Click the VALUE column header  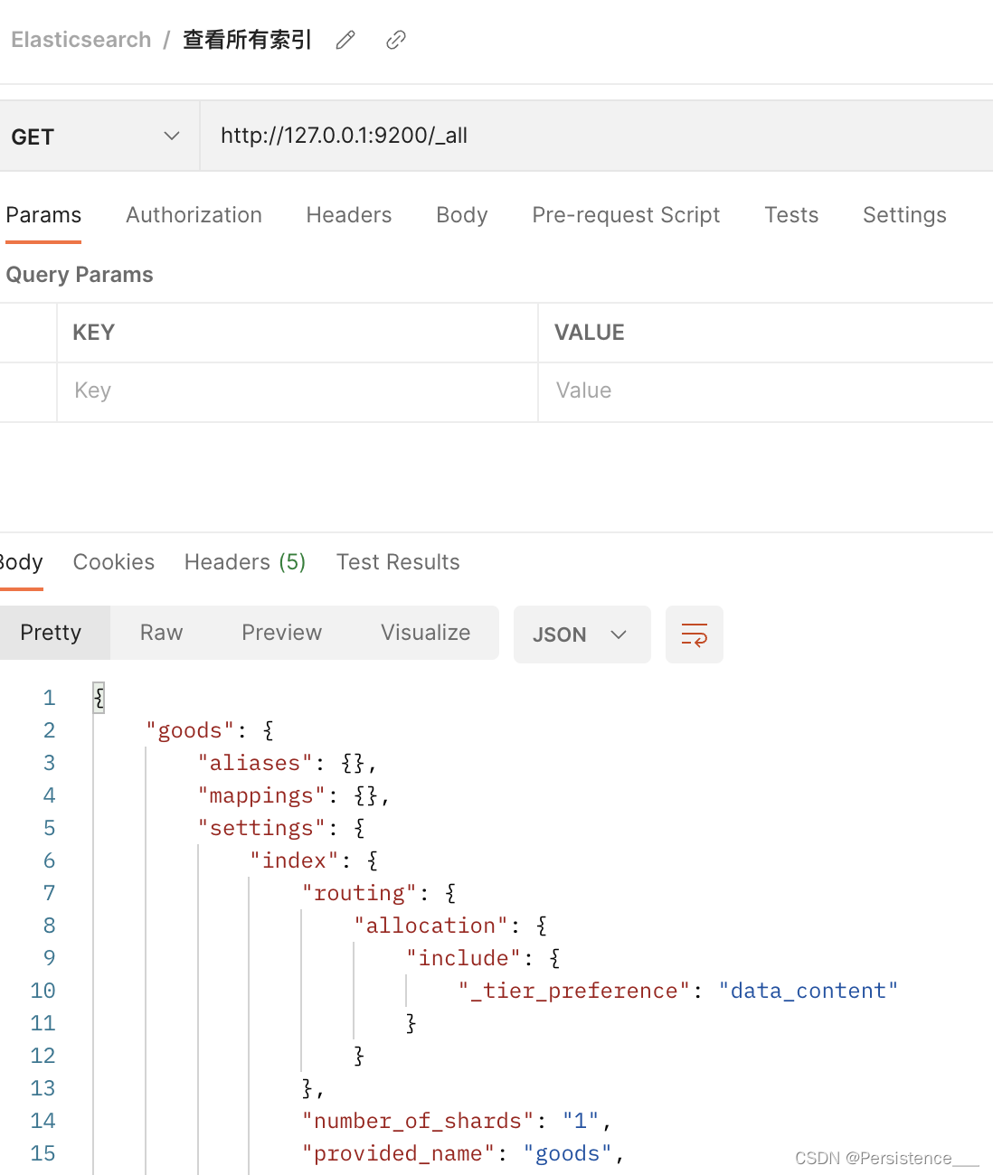589,333
